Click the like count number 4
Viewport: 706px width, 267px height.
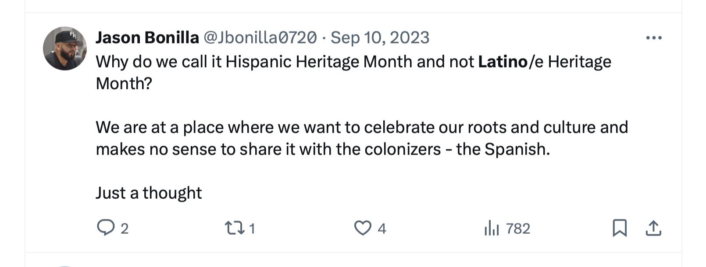click(382, 228)
